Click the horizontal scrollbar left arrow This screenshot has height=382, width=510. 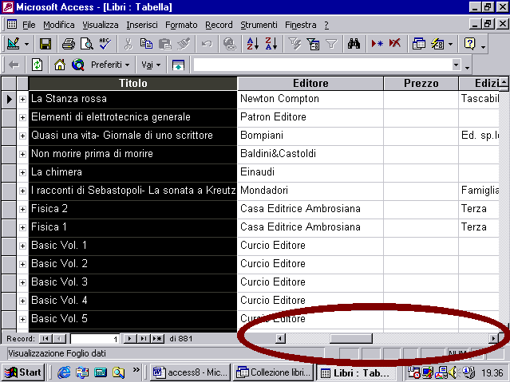[279, 339]
